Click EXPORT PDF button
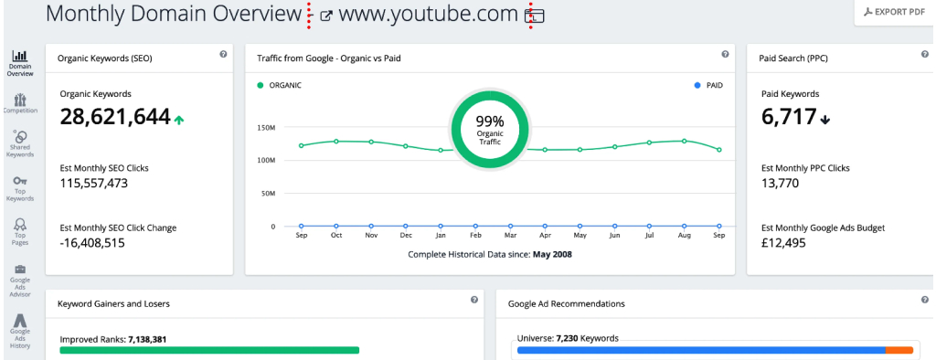The width and height of the screenshot is (936, 360). 894,12
